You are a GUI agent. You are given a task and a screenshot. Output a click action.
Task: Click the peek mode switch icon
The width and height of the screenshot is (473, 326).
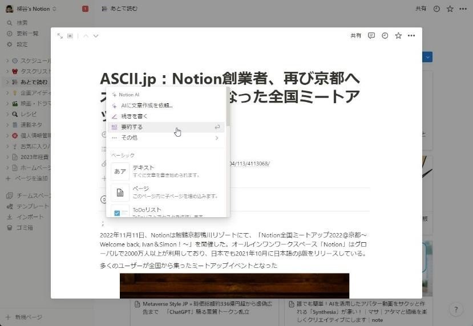click(70, 36)
